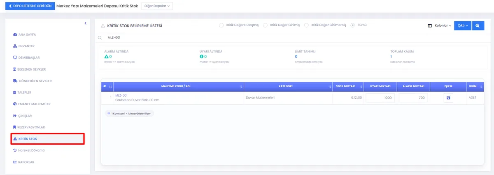Click the ANA SAYFA dashboard icon

15,35
